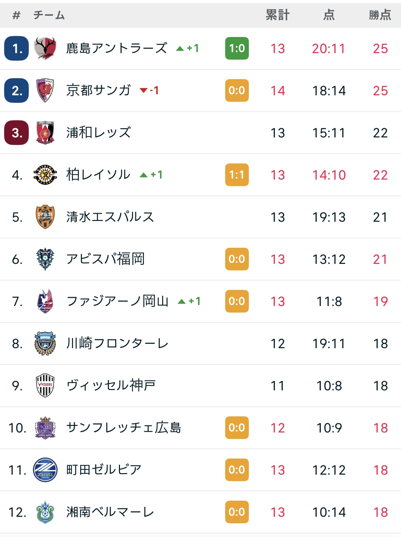Tap the Shimizu S-Pulse orange badge
401x537 pixels.
click(45, 217)
